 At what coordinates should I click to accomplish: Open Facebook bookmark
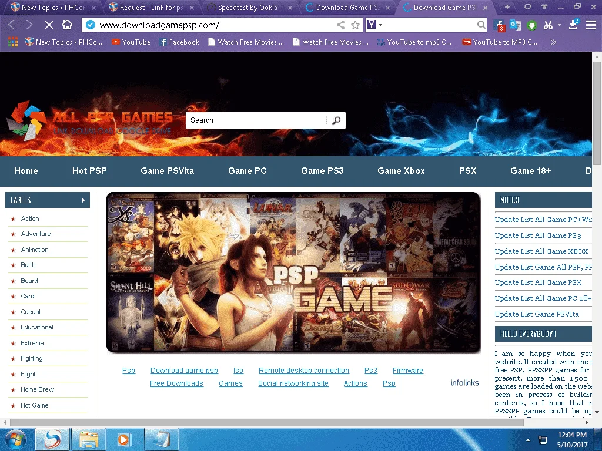179,42
